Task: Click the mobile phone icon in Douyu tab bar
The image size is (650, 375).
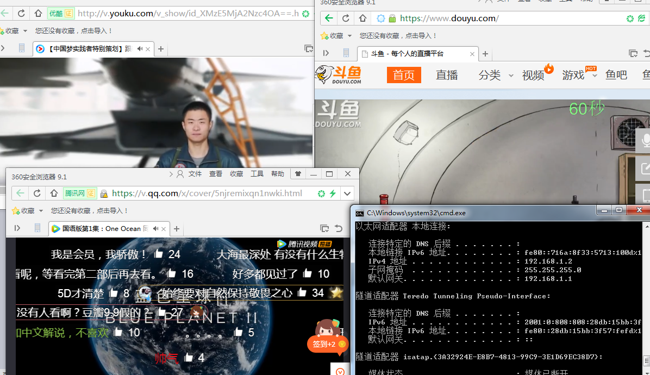Action: coord(346,53)
